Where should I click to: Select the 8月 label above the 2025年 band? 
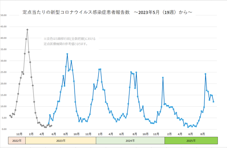[203, 134]
